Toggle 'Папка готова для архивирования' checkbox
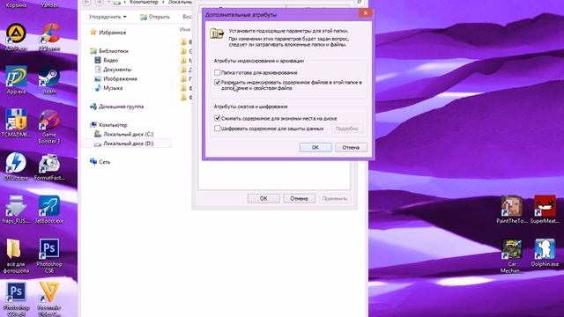564x317 pixels. pyautogui.click(x=218, y=72)
